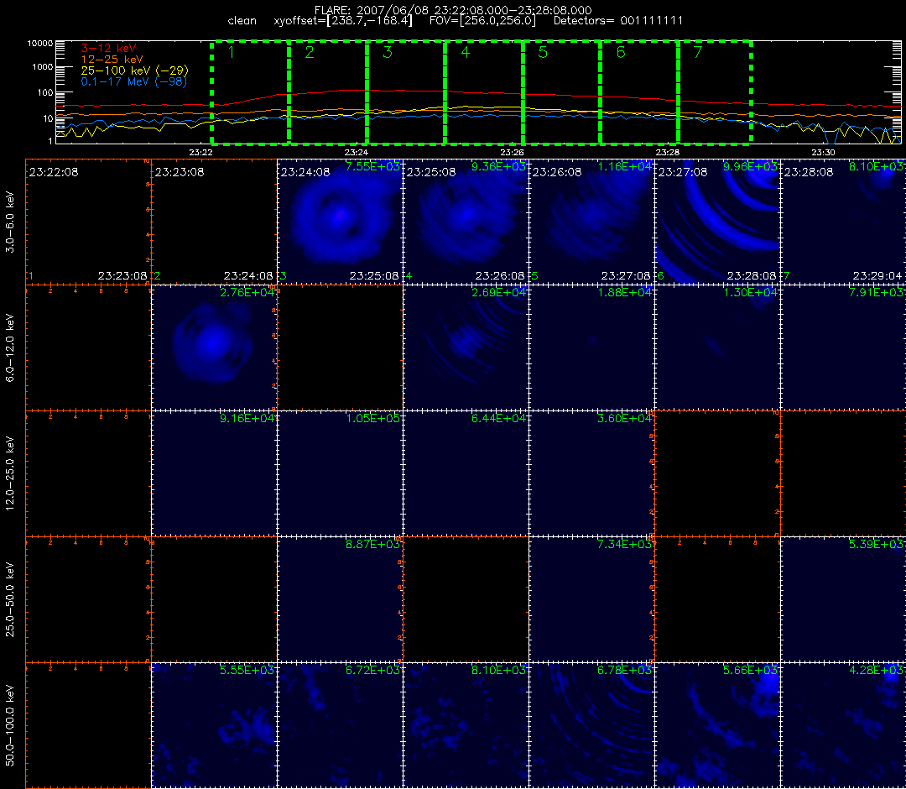Open the concentric-arc image labeled 6.78E+03
Viewport: 906px width, 789px height.
click(x=591, y=726)
